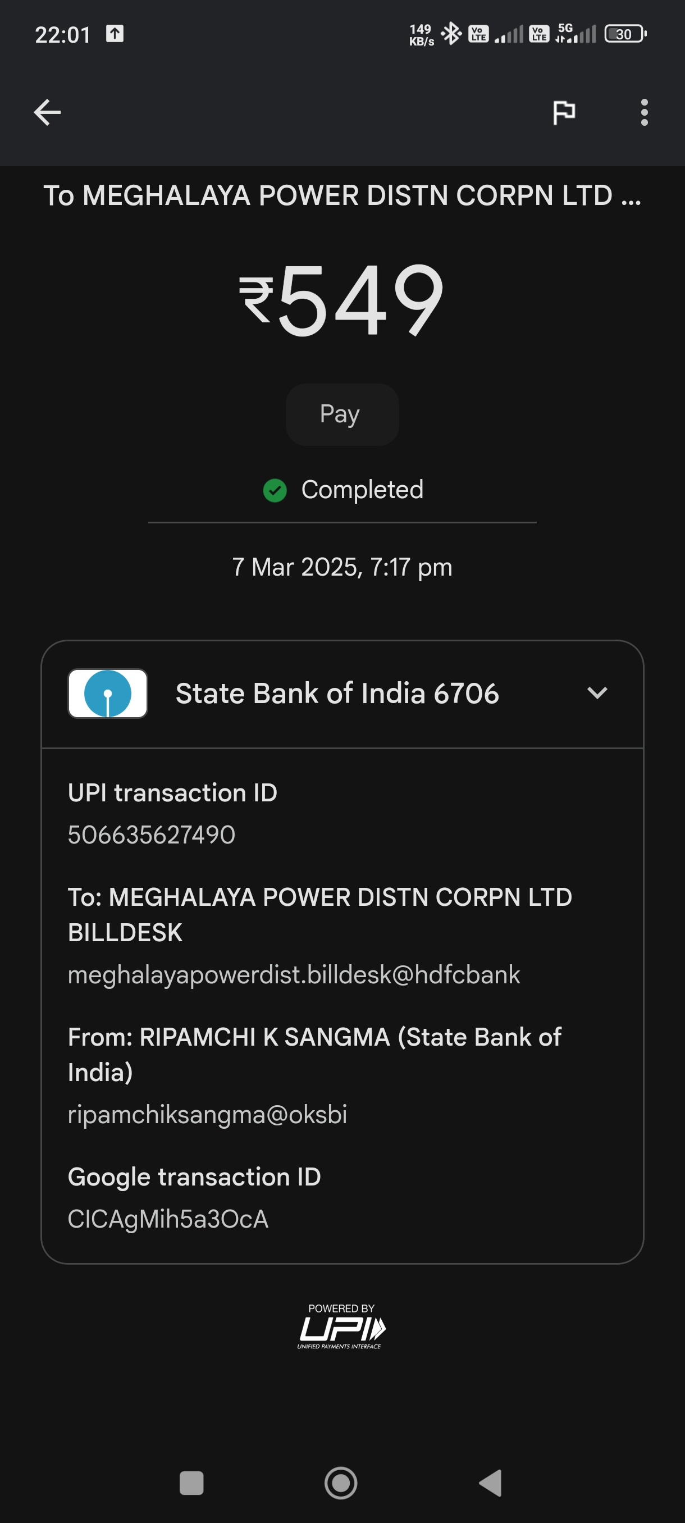Tap the ₹549 amount
This screenshot has height=1523, width=685.
[x=341, y=300]
